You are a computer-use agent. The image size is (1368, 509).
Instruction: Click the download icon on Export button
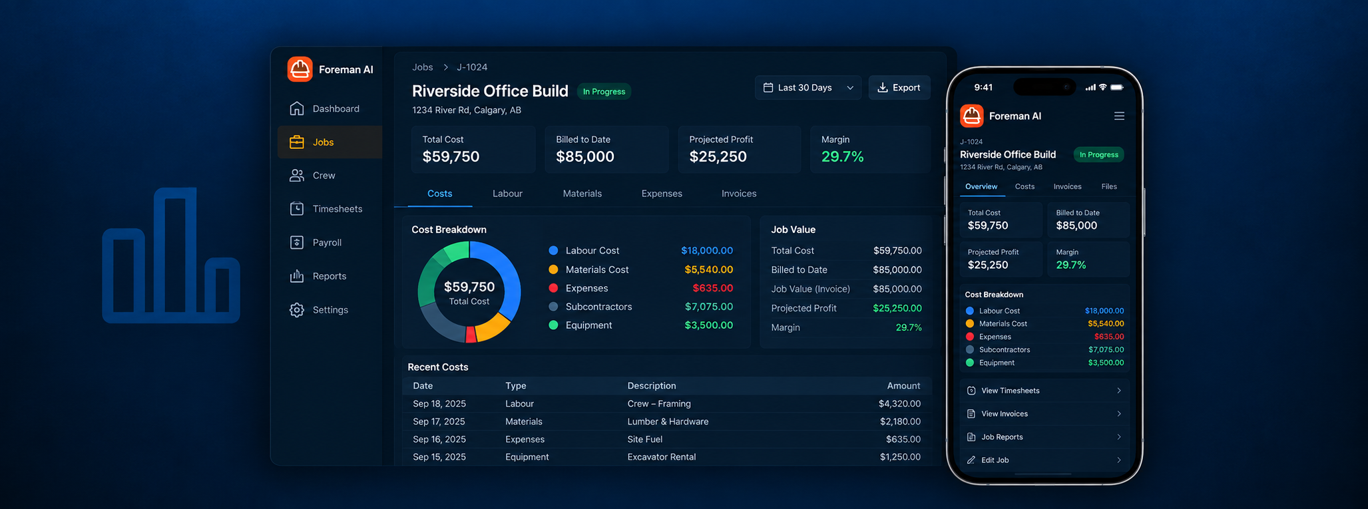883,88
